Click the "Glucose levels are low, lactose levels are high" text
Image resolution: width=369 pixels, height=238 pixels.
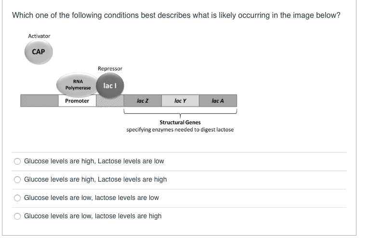tap(93, 216)
